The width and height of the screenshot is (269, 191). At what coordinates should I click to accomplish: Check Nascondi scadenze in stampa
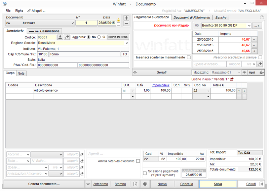tap(260, 57)
